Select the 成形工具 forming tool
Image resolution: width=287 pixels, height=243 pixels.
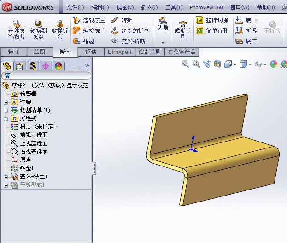[x=182, y=30]
